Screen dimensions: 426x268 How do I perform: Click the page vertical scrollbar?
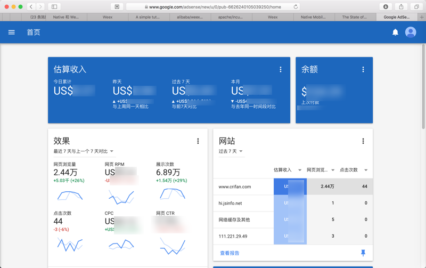click(423, 86)
